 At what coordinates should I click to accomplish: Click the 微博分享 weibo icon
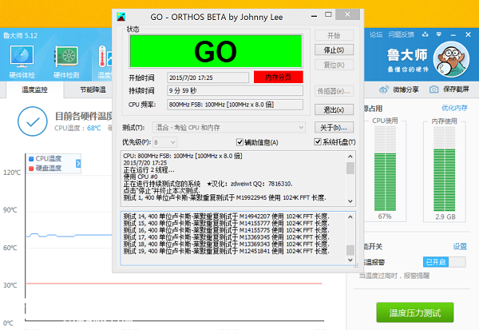384,89
